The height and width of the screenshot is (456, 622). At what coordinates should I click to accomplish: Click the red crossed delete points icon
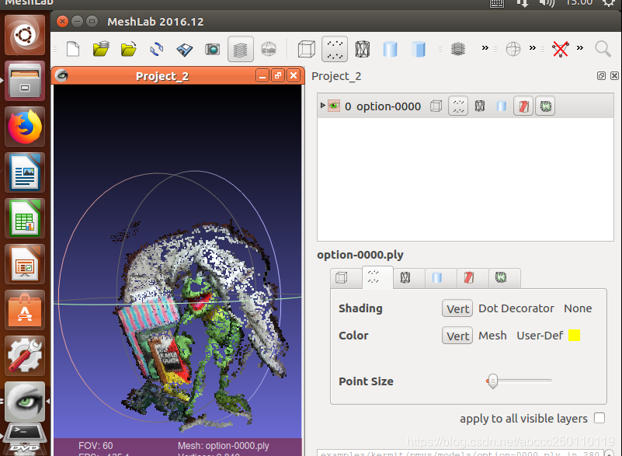pos(561,49)
